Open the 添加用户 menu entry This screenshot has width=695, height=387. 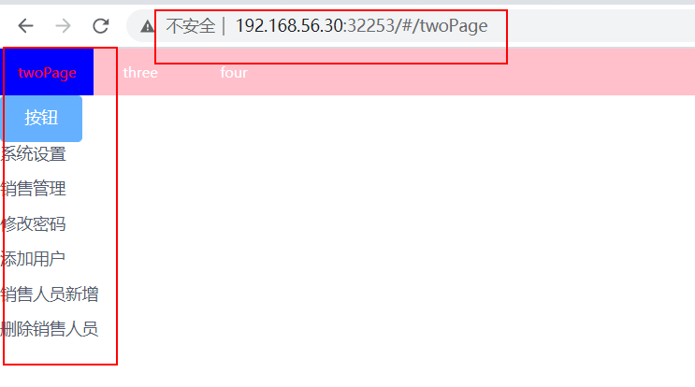[x=34, y=259]
